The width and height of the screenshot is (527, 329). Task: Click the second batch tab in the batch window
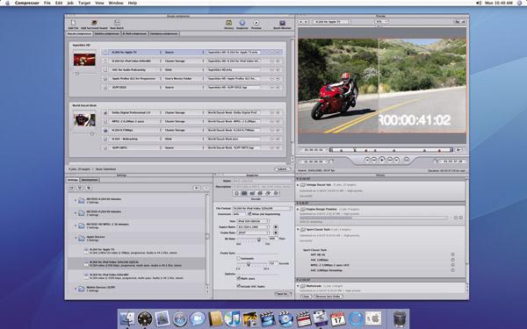(107, 33)
